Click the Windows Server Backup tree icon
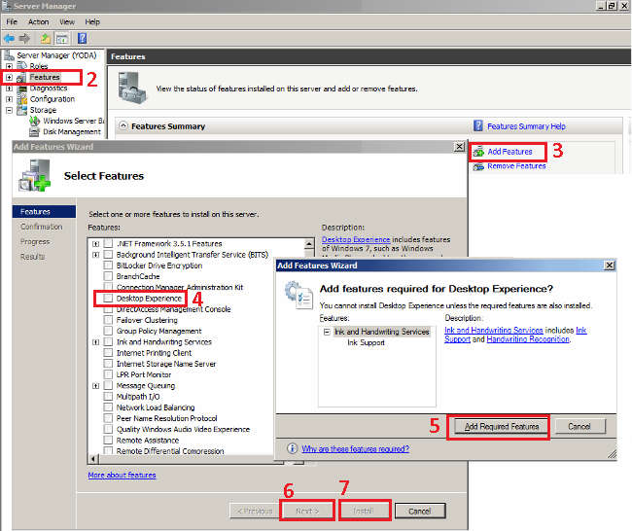 [x=35, y=121]
